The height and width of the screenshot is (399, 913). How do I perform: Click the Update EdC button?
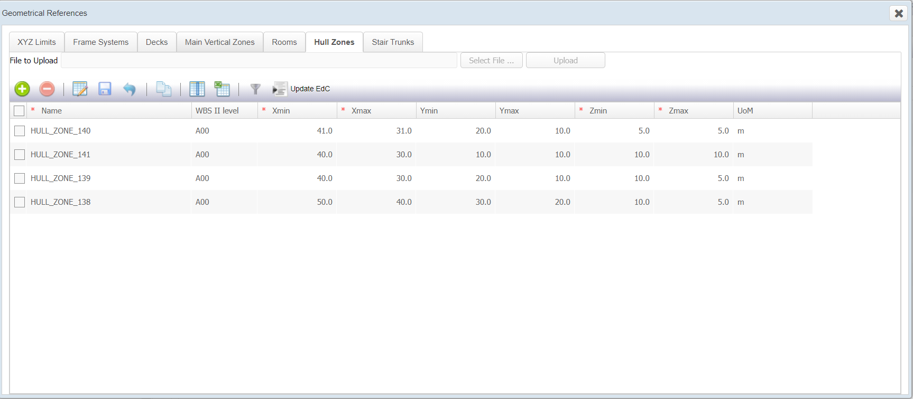coord(302,89)
